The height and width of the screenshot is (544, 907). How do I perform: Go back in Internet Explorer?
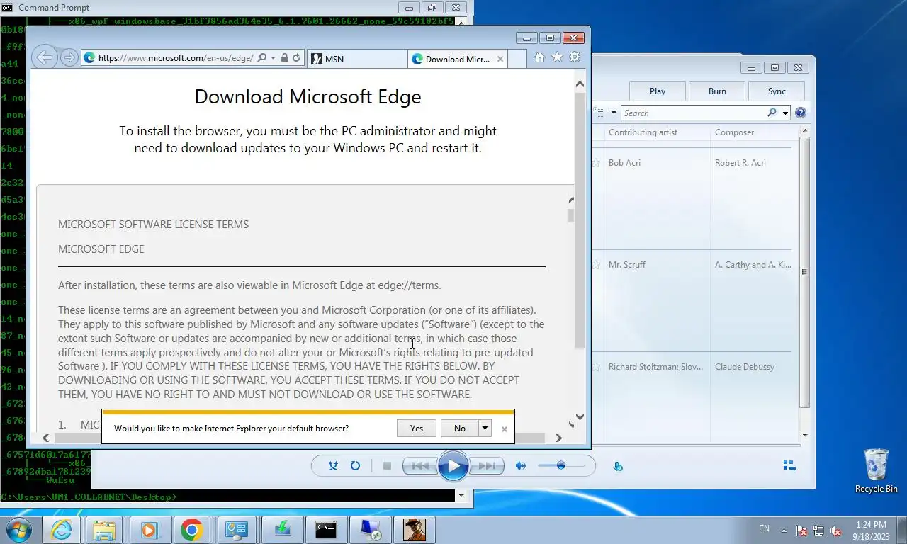[x=44, y=57]
